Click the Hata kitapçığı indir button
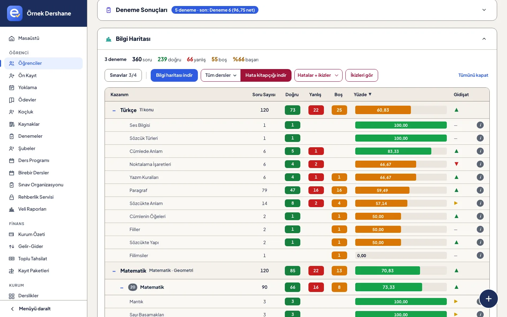507x317 pixels. pos(266,75)
